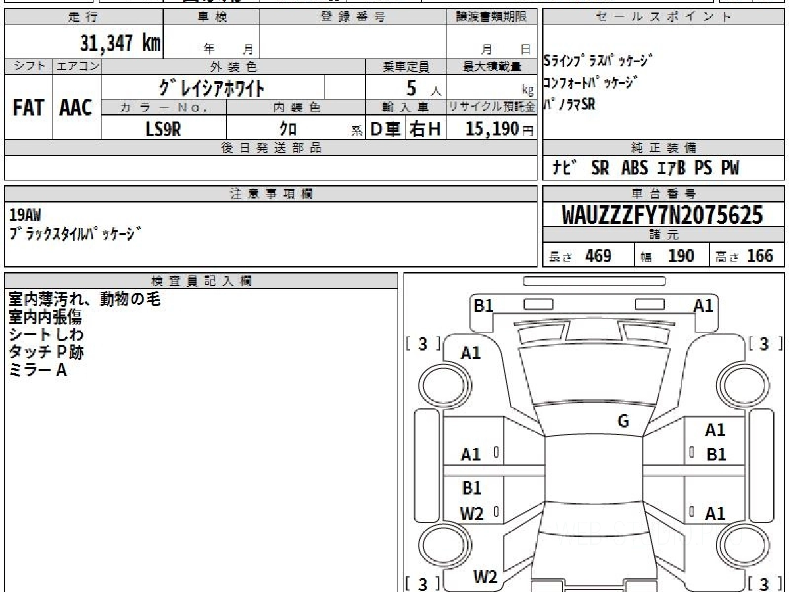The image size is (789, 592).
Task: Select the D車 cell
Action: coord(386,129)
